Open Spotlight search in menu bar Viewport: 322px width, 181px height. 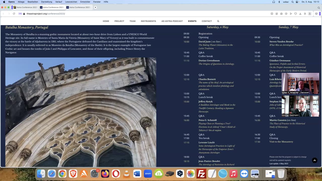point(293,2)
